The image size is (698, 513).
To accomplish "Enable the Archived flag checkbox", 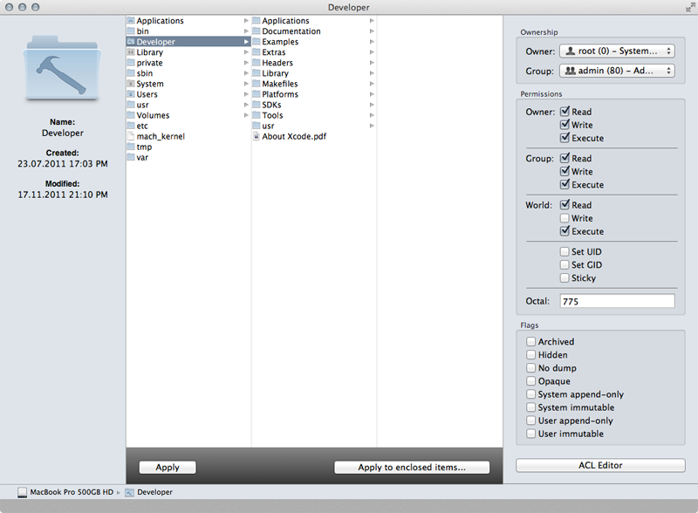I will 530,341.
